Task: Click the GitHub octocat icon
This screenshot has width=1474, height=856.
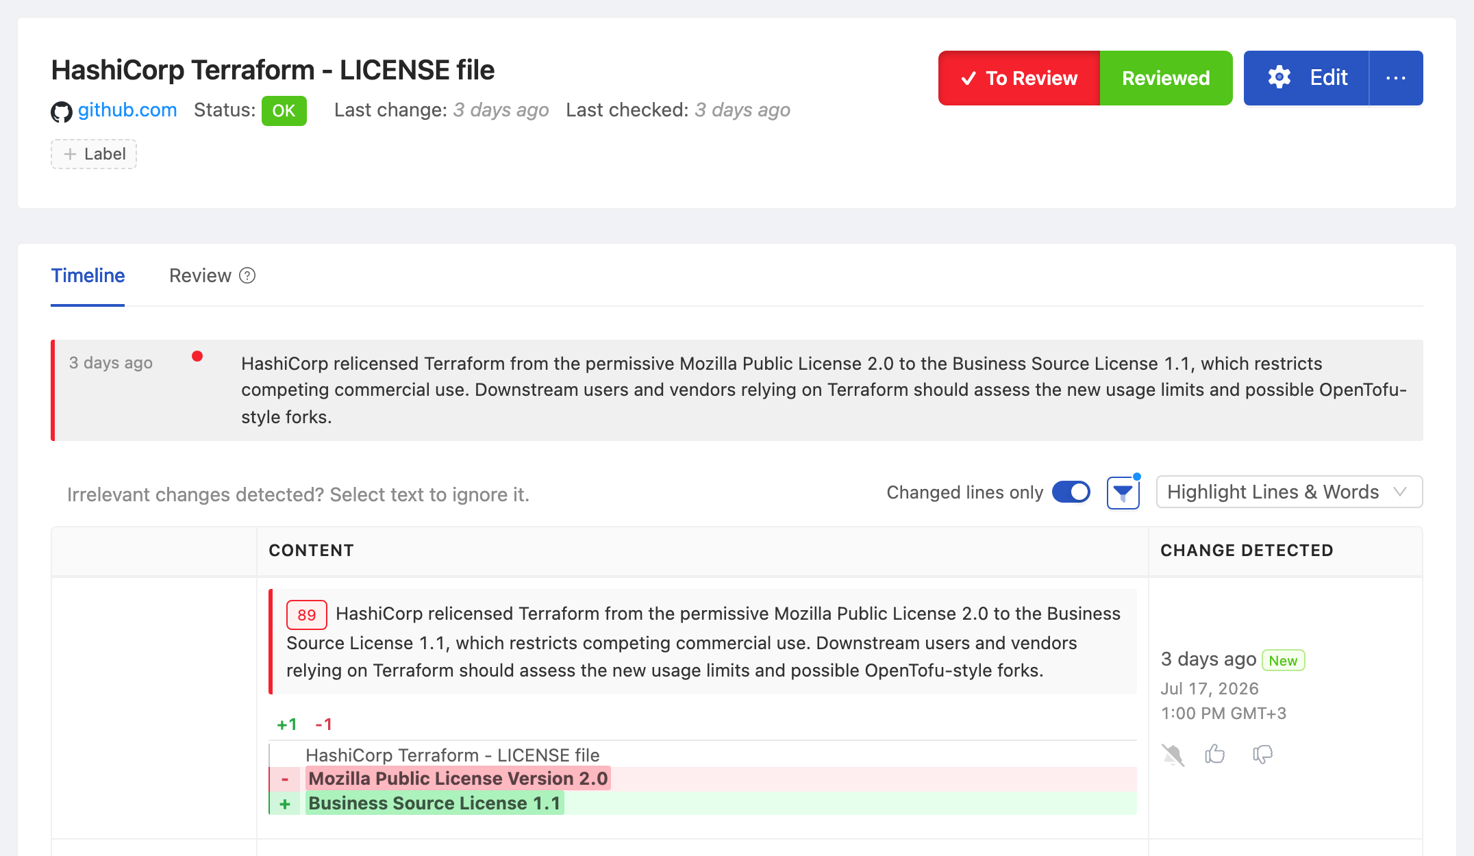Action: pos(62,112)
